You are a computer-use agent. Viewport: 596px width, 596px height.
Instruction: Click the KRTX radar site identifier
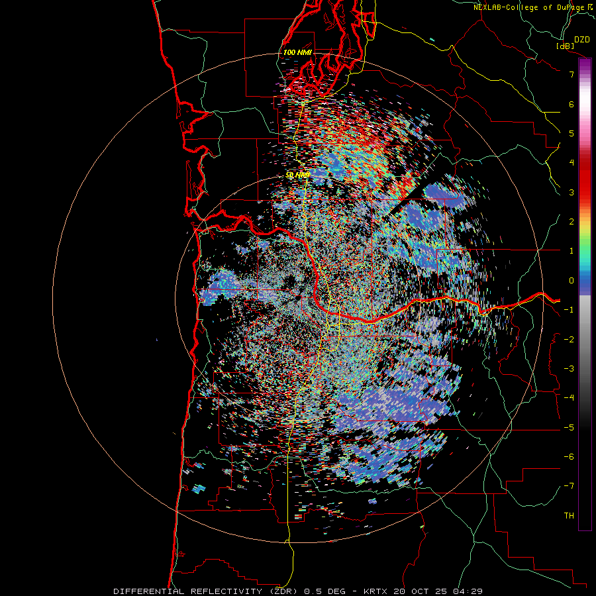pyautogui.click(x=376, y=591)
